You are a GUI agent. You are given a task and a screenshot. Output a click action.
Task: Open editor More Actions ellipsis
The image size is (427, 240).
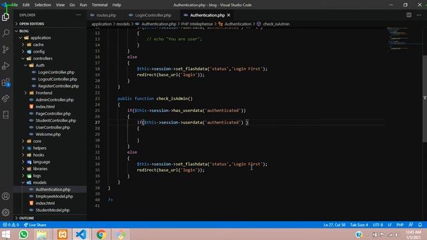point(419,15)
